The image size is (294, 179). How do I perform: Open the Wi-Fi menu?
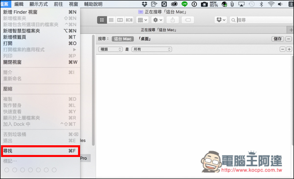pos(271,4)
